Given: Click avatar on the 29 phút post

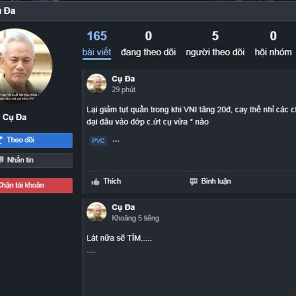Looking at the screenshot, I should point(97,83).
